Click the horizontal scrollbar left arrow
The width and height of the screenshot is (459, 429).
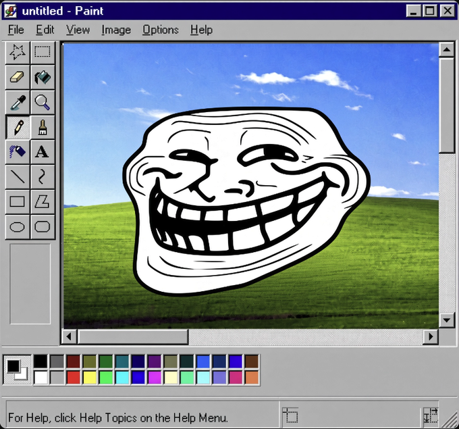pyautogui.click(x=69, y=336)
